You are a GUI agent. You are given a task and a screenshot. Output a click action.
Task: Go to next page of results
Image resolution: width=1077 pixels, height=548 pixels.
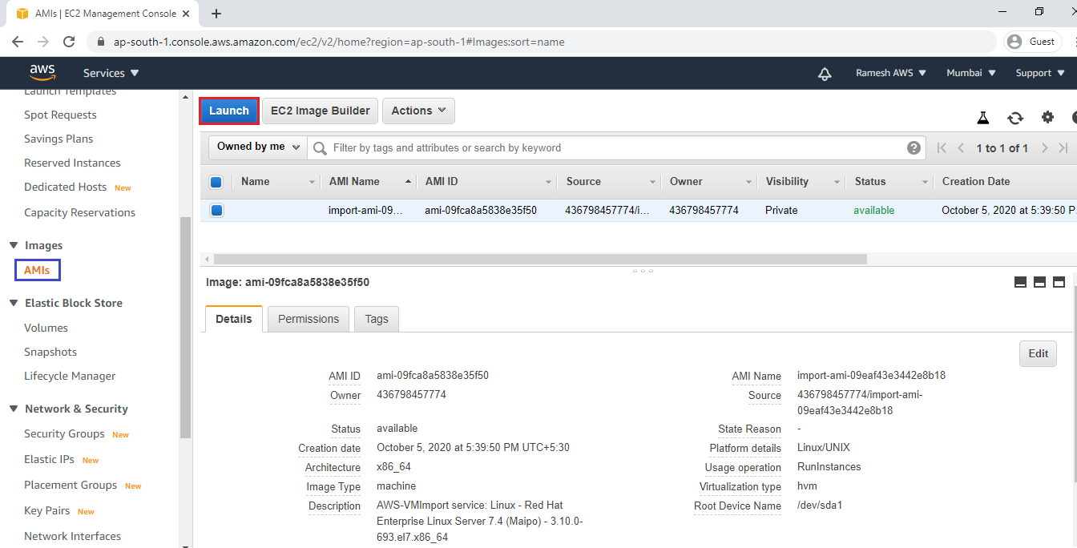coord(1045,147)
